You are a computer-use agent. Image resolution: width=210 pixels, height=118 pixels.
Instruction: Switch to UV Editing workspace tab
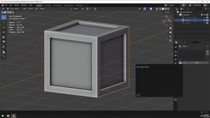[x=57, y=6]
